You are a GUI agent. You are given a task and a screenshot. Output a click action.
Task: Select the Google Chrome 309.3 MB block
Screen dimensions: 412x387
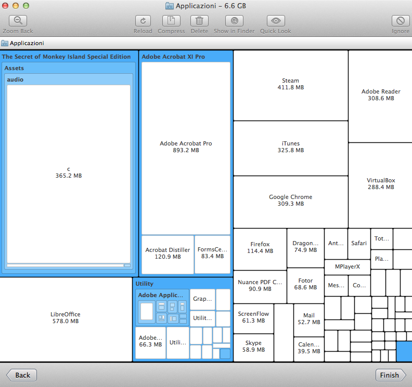[291, 202]
